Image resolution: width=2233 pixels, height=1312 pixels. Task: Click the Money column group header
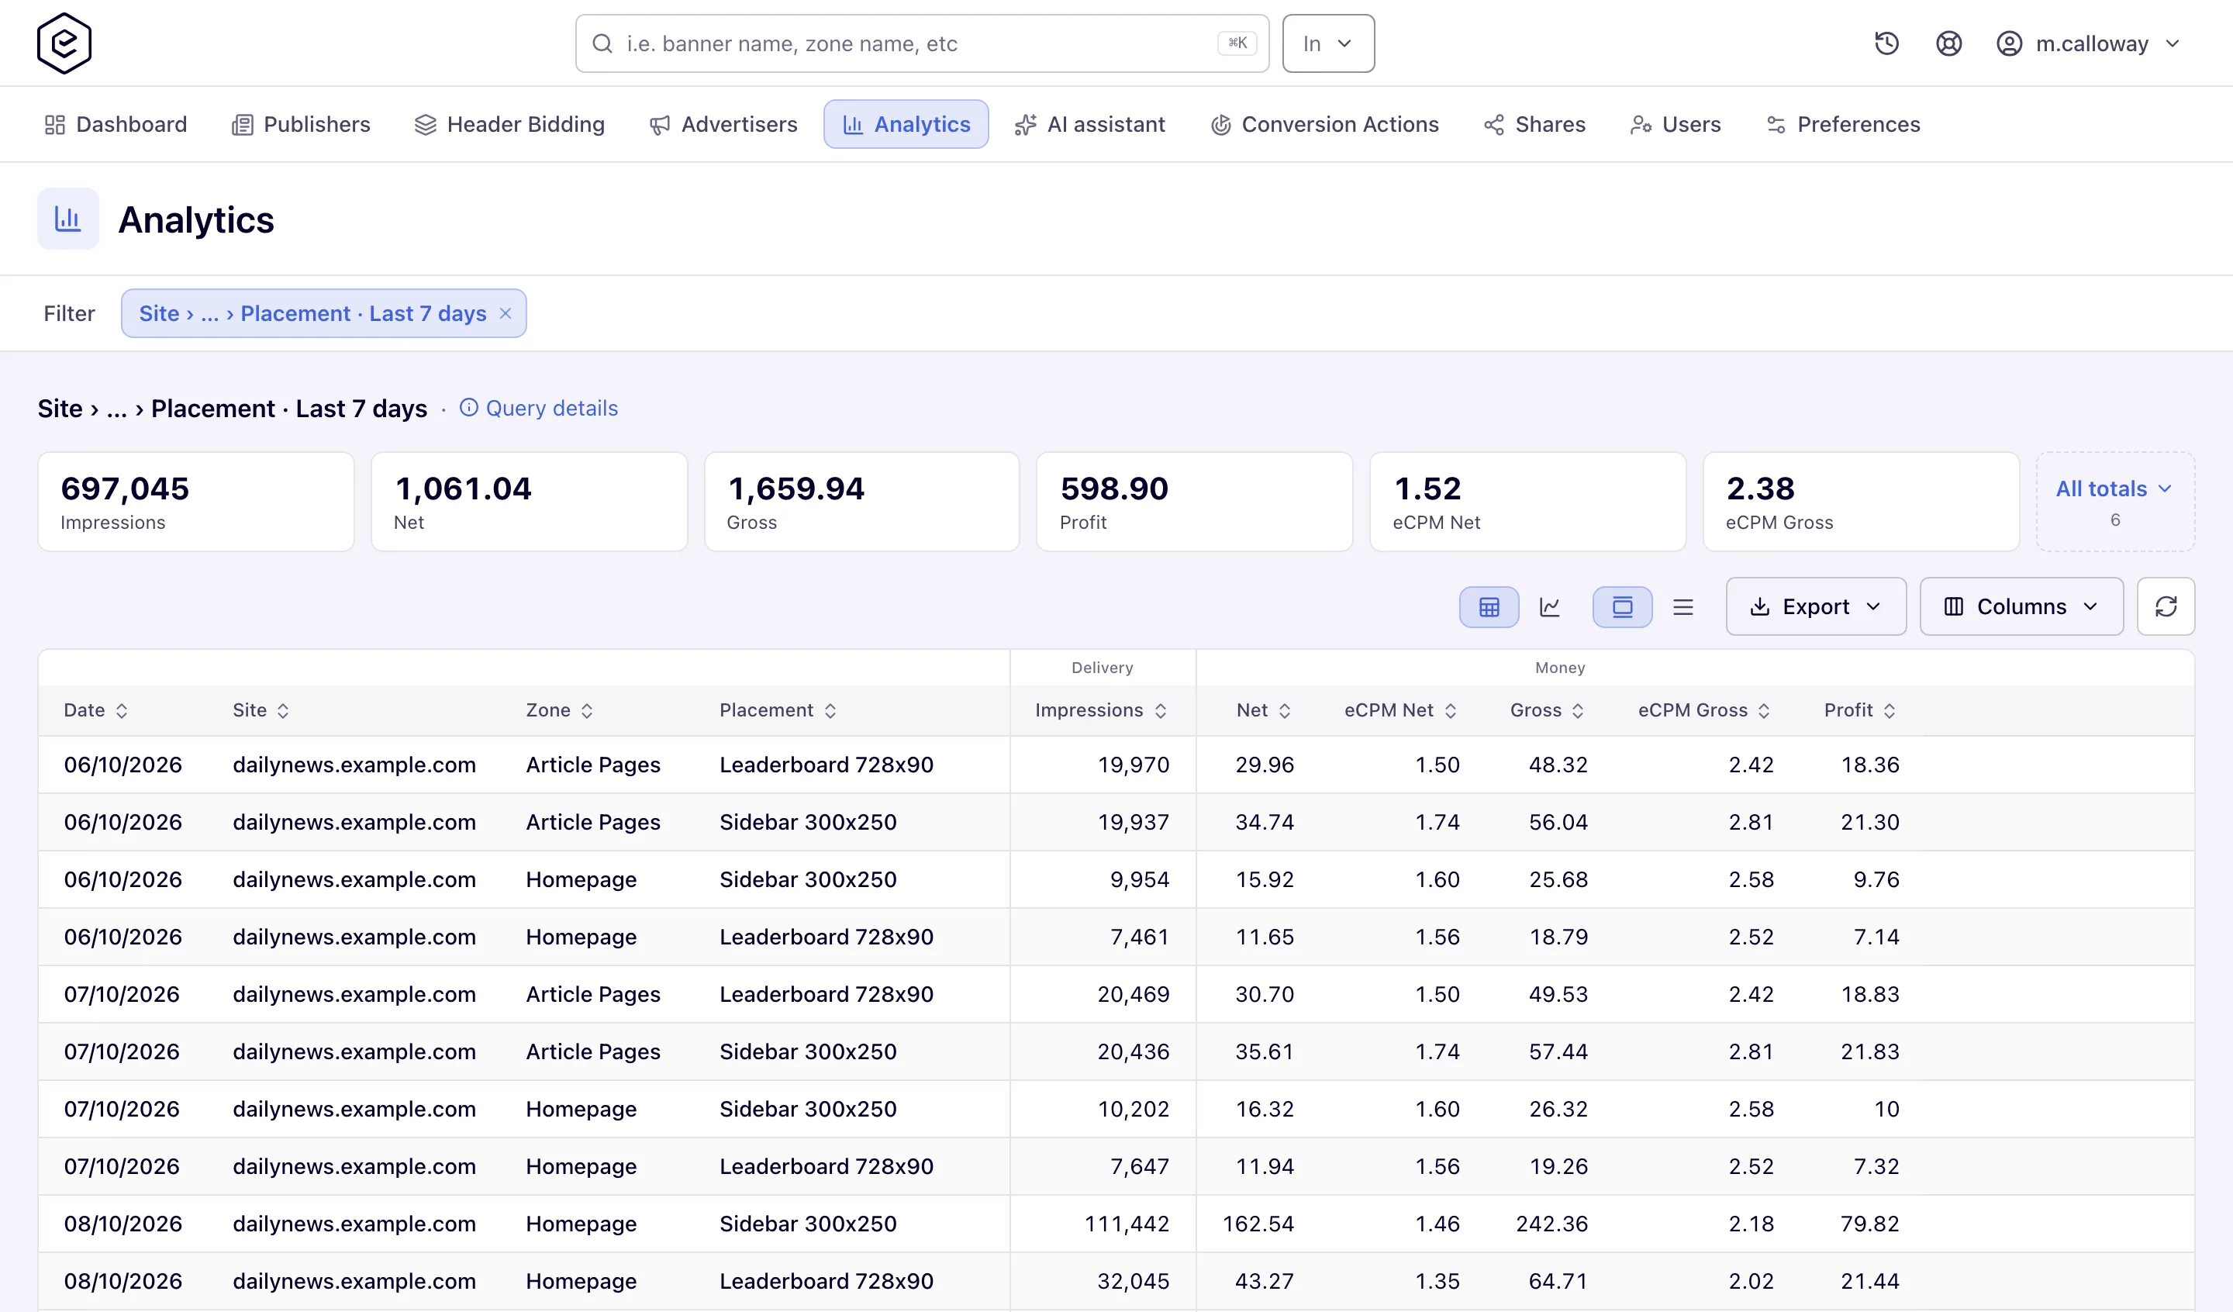[x=1559, y=668]
